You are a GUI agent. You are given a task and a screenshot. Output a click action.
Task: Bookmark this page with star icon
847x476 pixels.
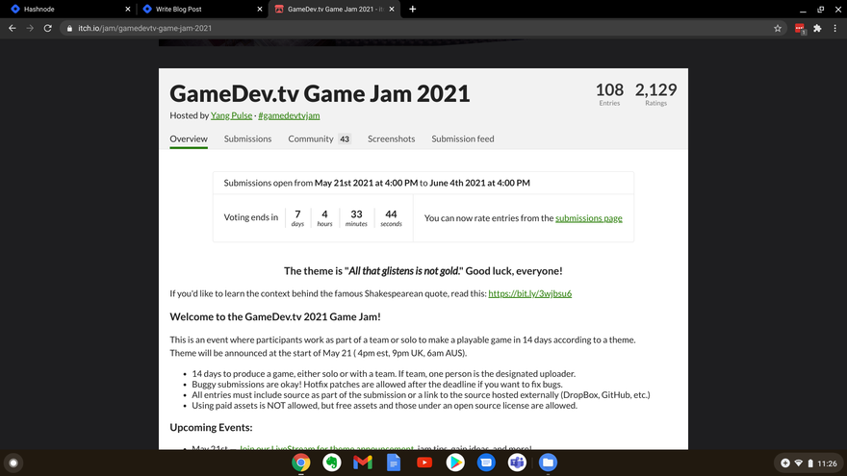coord(778,29)
